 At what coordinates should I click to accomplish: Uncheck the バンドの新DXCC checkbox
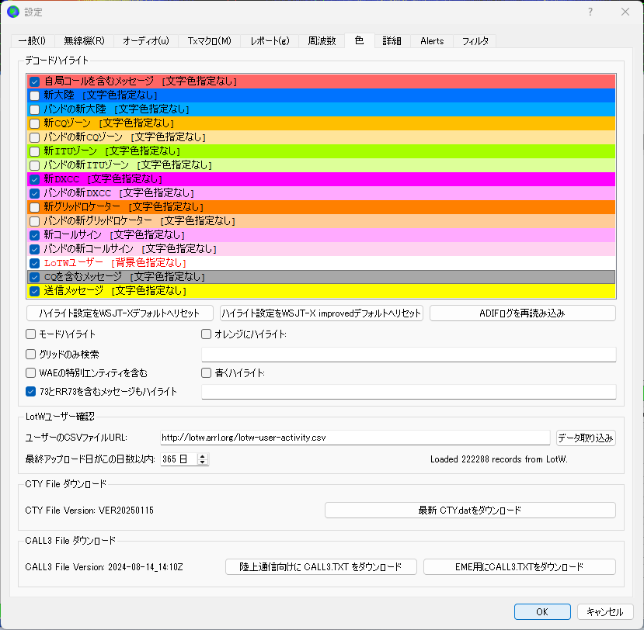click(34, 193)
